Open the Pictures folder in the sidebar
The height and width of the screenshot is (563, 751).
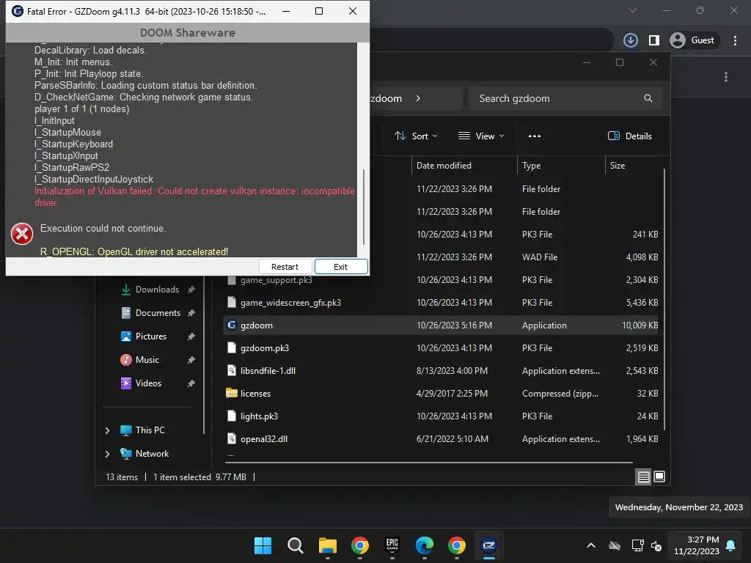(151, 336)
